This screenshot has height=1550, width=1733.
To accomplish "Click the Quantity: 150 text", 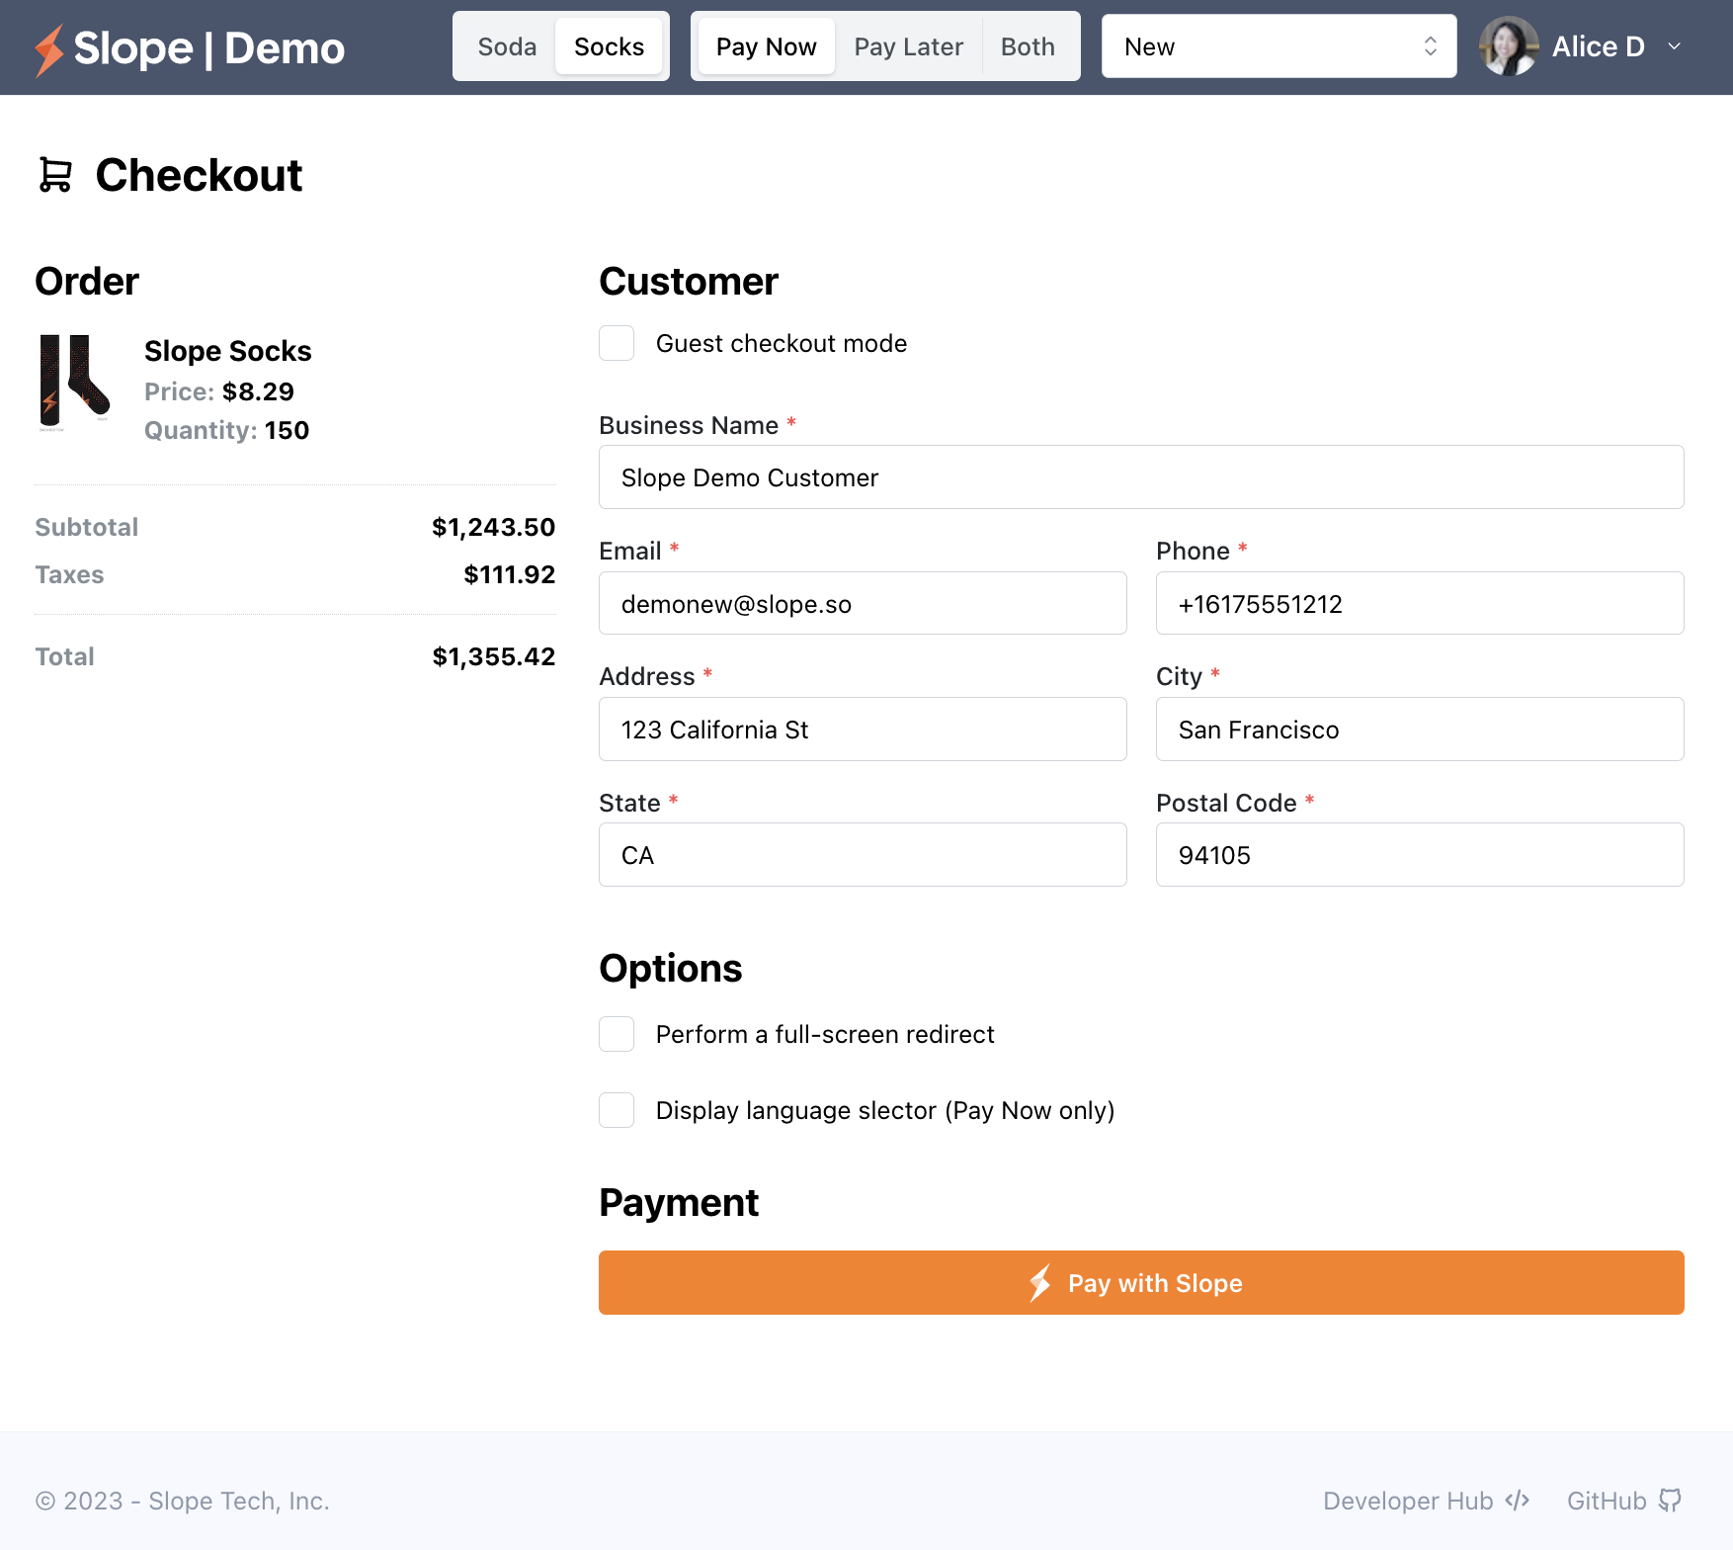I will tap(226, 430).
